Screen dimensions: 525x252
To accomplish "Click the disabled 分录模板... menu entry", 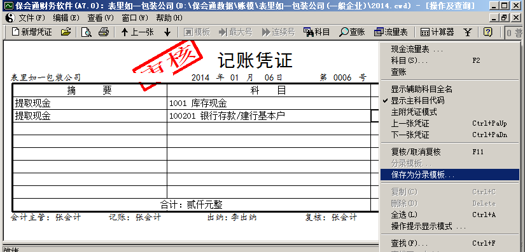I will click(x=450, y=163).
